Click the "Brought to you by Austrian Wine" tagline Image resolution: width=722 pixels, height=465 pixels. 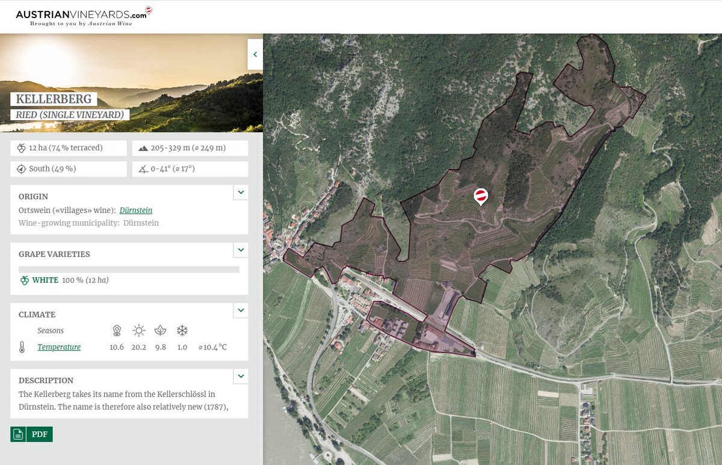(81, 23)
